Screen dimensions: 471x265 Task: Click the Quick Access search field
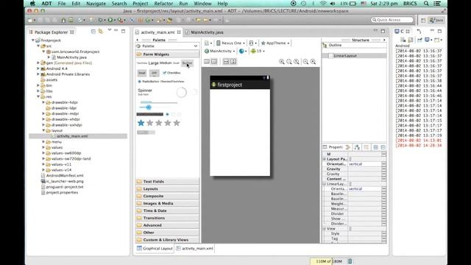pos(392,20)
